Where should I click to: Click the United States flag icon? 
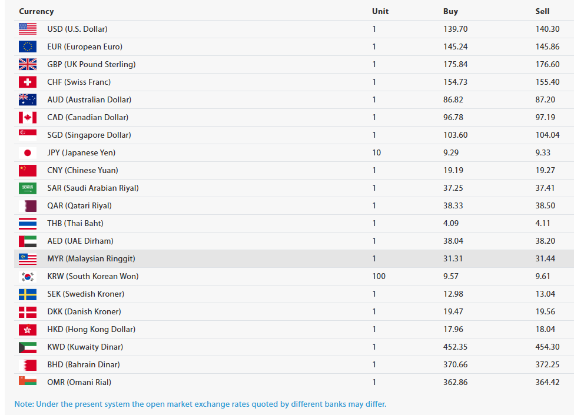click(x=28, y=29)
